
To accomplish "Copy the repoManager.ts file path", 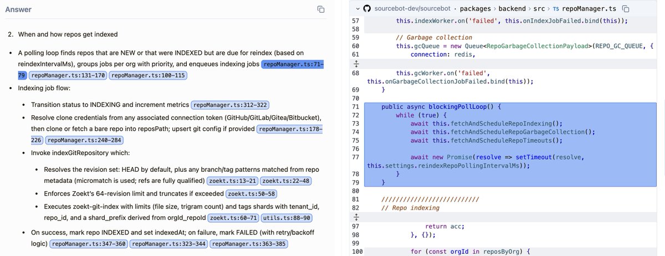I will click(x=626, y=9).
